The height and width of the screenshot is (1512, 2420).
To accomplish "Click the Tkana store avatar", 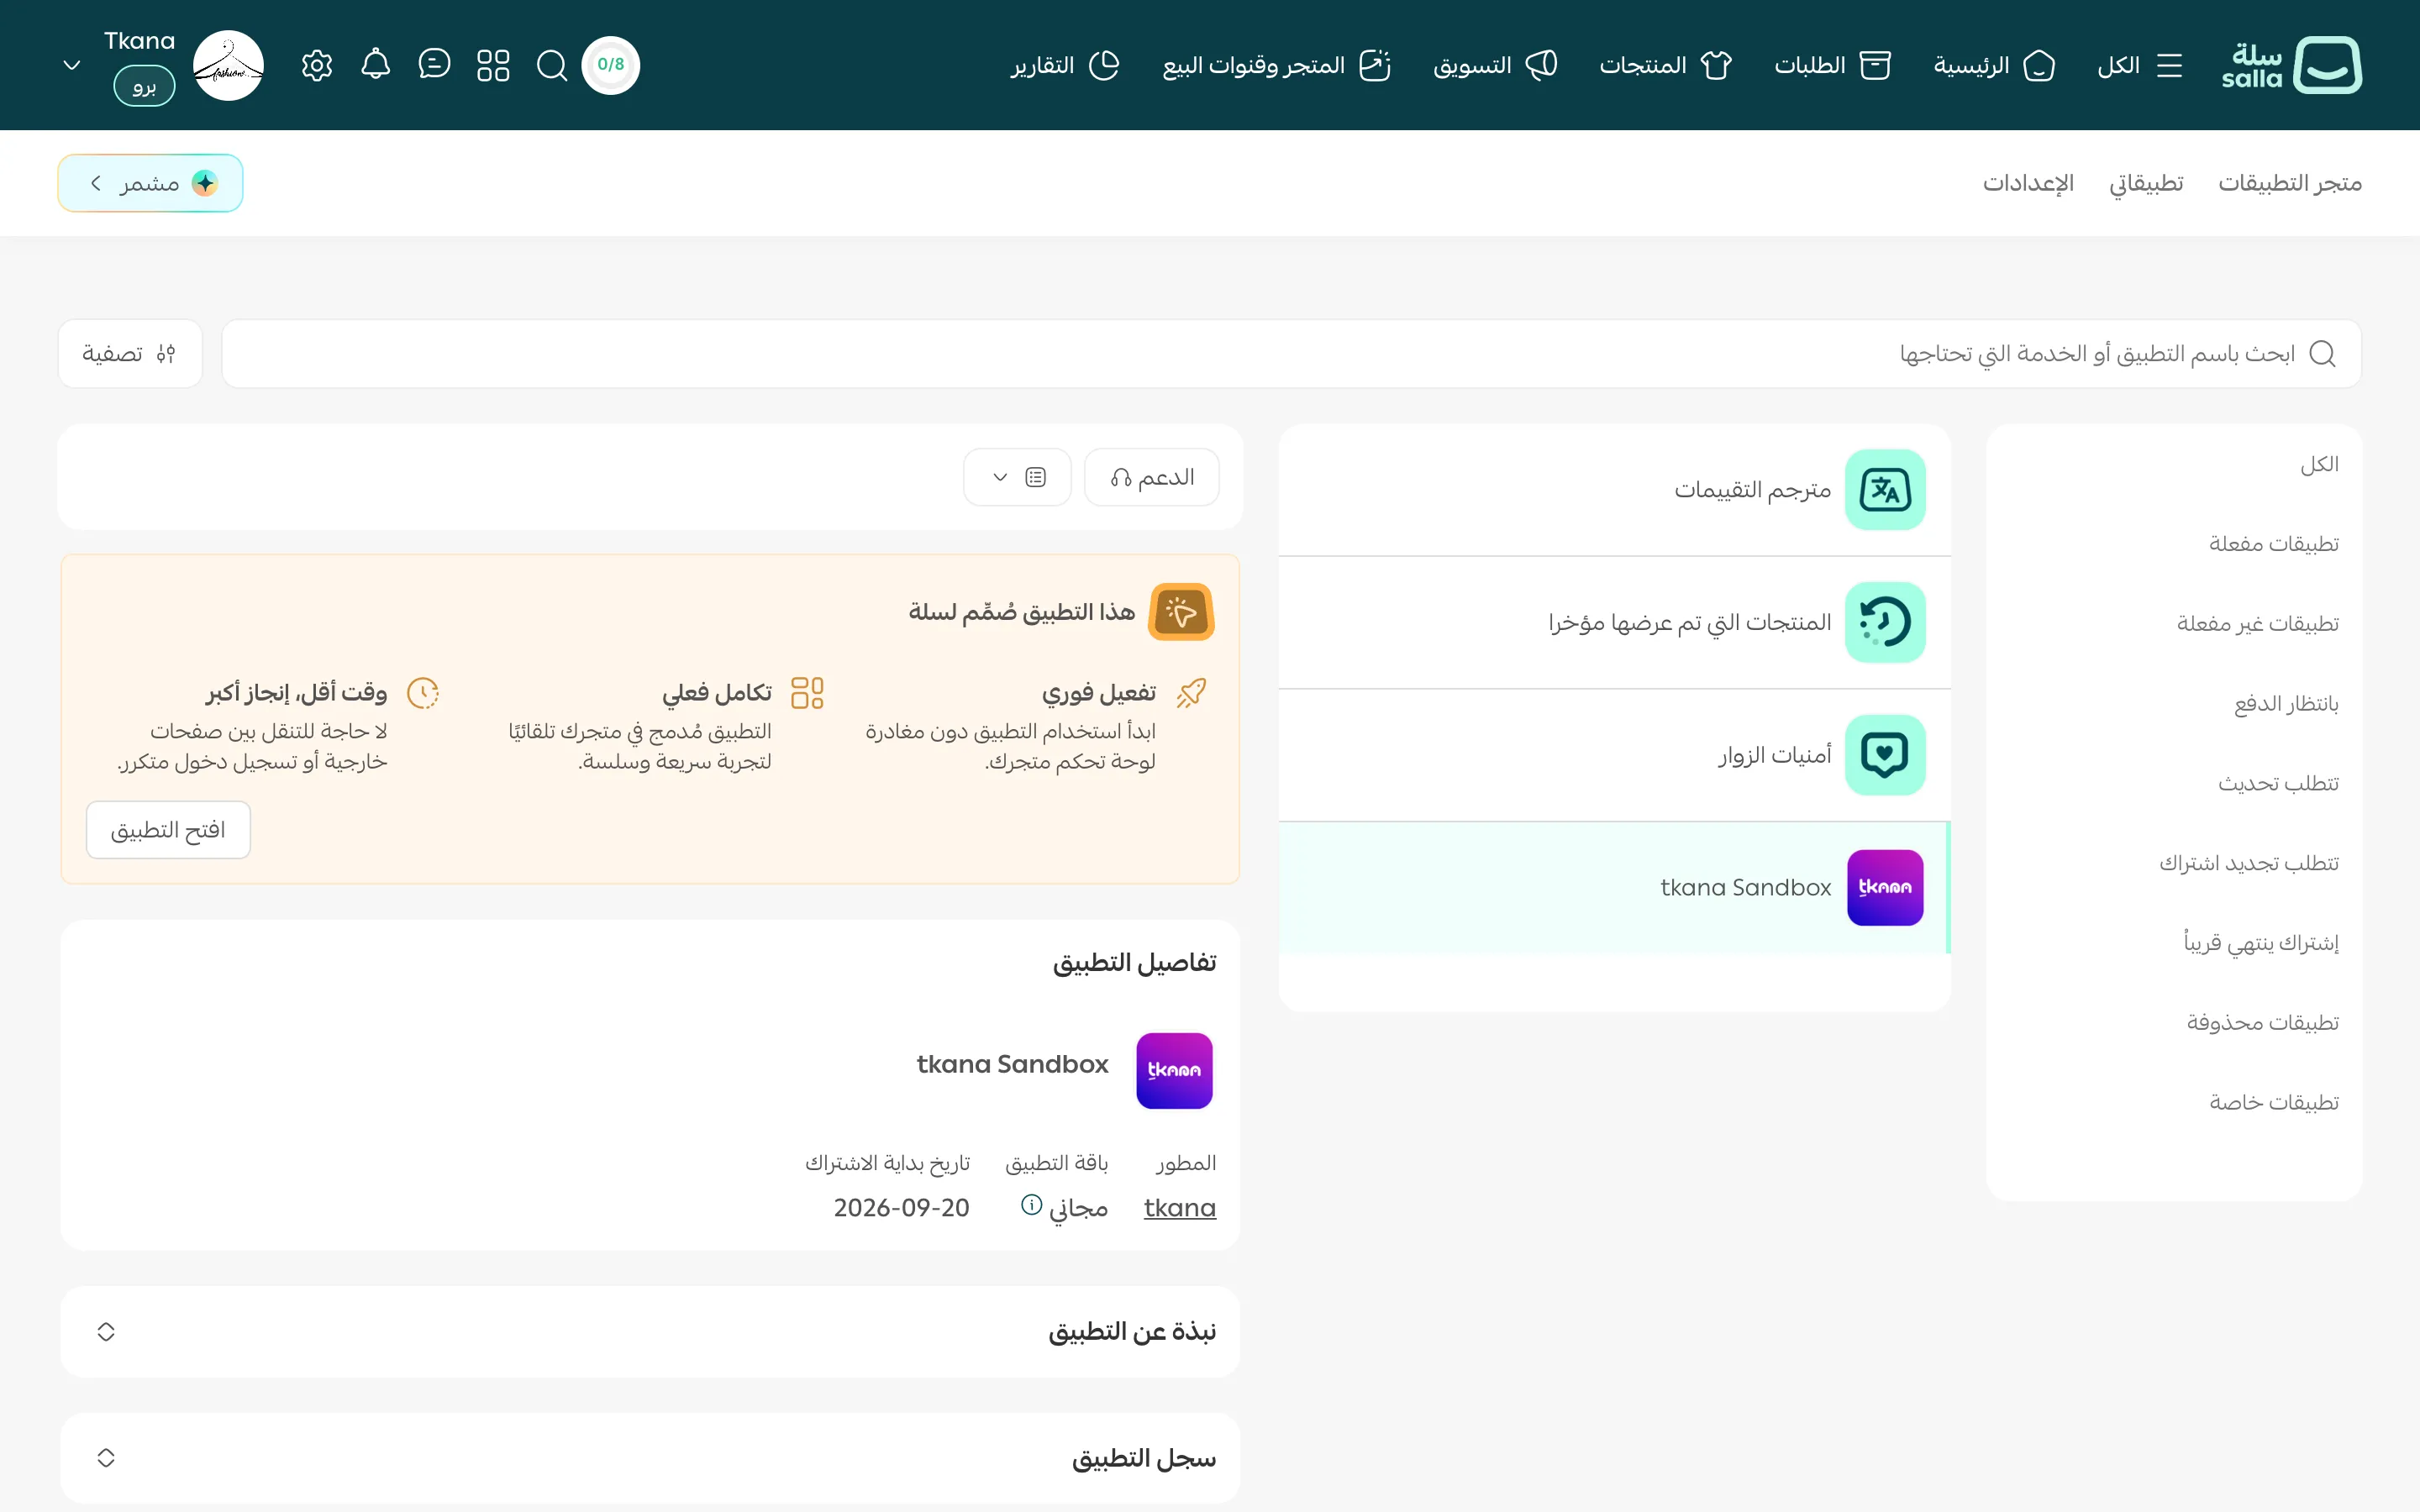I will click(228, 65).
